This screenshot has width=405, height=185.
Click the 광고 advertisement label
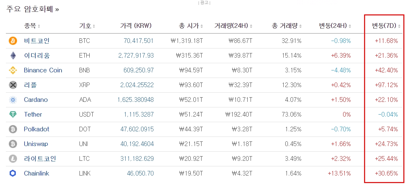[204, 3]
